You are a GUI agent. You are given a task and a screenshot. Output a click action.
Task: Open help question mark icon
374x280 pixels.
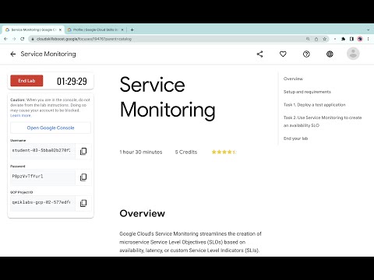click(306, 54)
